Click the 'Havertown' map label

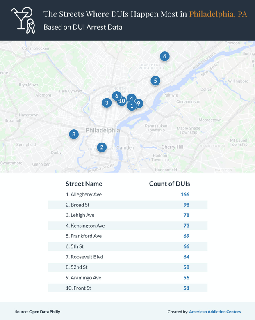click(29, 115)
